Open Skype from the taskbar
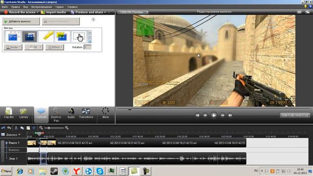313x176 pixels. pos(100,171)
